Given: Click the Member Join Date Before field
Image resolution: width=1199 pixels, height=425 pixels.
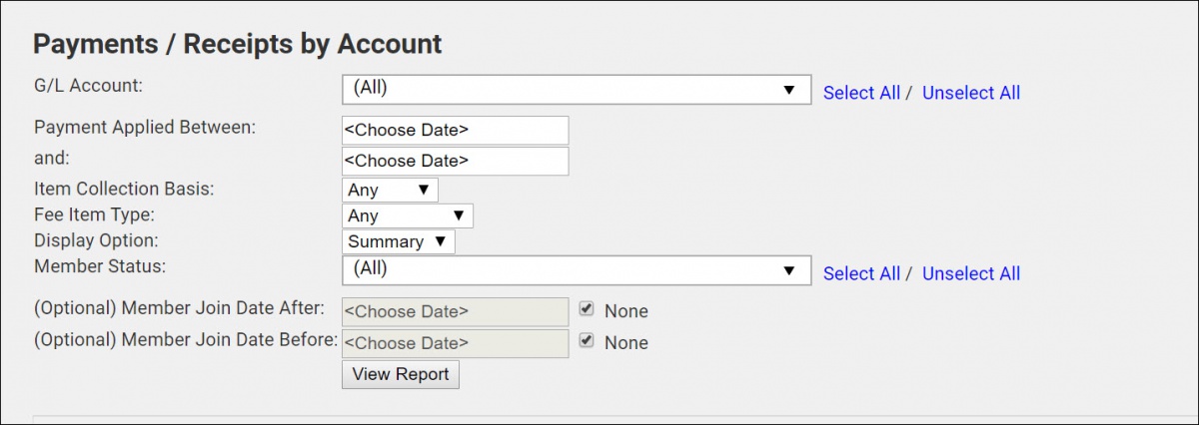Looking at the screenshot, I should (455, 343).
